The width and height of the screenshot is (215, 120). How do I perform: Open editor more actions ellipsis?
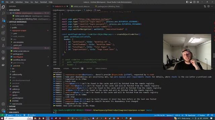click(212, 6)
